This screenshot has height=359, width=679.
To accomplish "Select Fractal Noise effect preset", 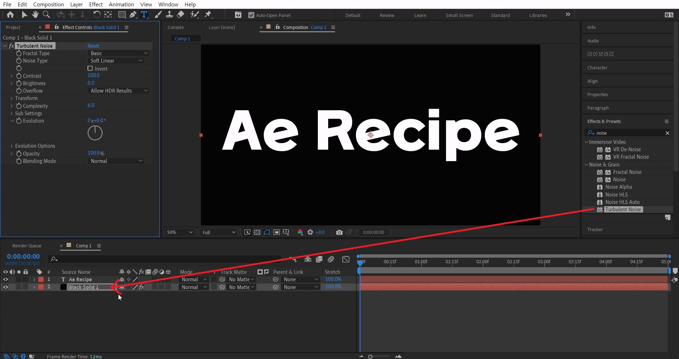I will point(627,172).
